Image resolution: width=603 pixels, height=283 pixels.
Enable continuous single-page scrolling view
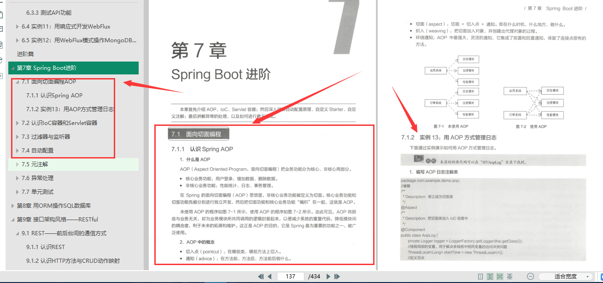500,276
